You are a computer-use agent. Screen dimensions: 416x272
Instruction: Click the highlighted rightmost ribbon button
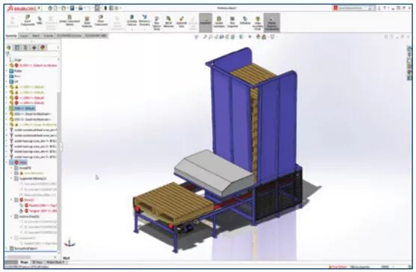272,22
